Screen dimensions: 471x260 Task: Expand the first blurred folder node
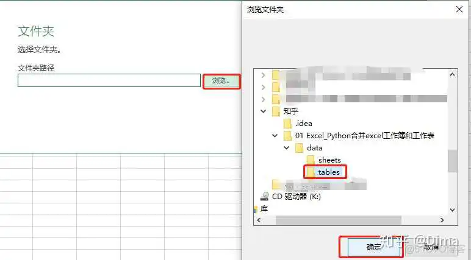tap(263, 75)
